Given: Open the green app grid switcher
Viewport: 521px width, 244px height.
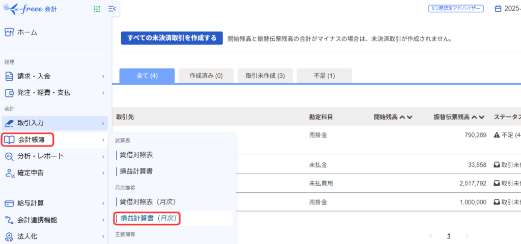Looking at the screenshot, I should tap(97, 9).
